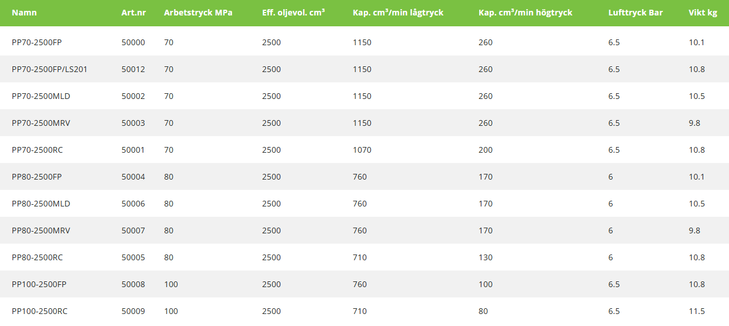This screenshot has height=326, width=729.
Task: Click product name PP80-2500MRV
Action: pyautogui.click(x=41, y=230)
